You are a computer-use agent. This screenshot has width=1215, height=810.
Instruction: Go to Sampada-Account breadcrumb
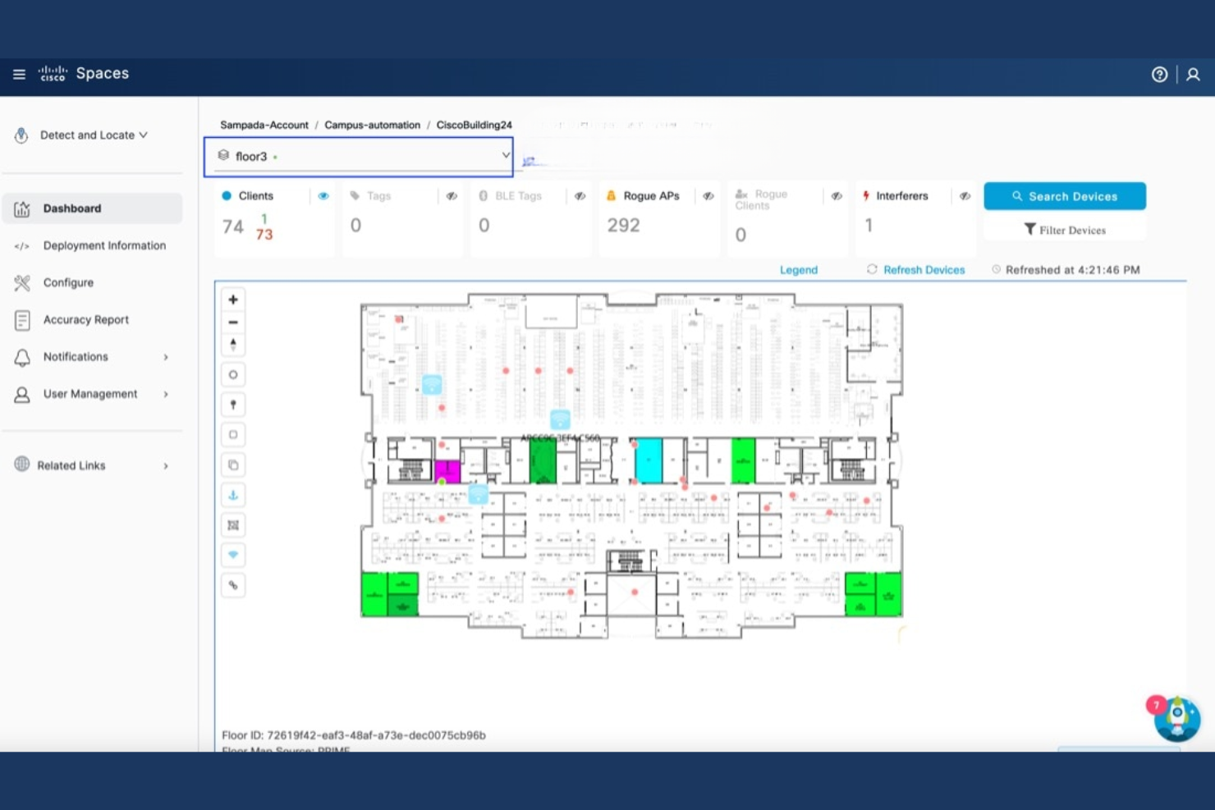point(264,125)
